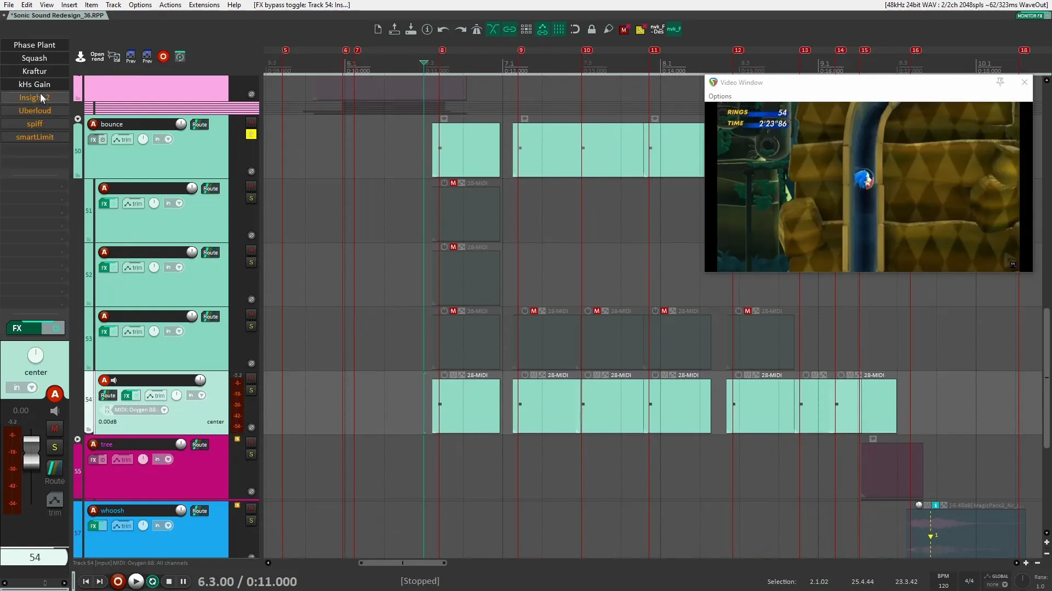
Task: Open the Uberloud FX slot
Action: tap(35, 111)
